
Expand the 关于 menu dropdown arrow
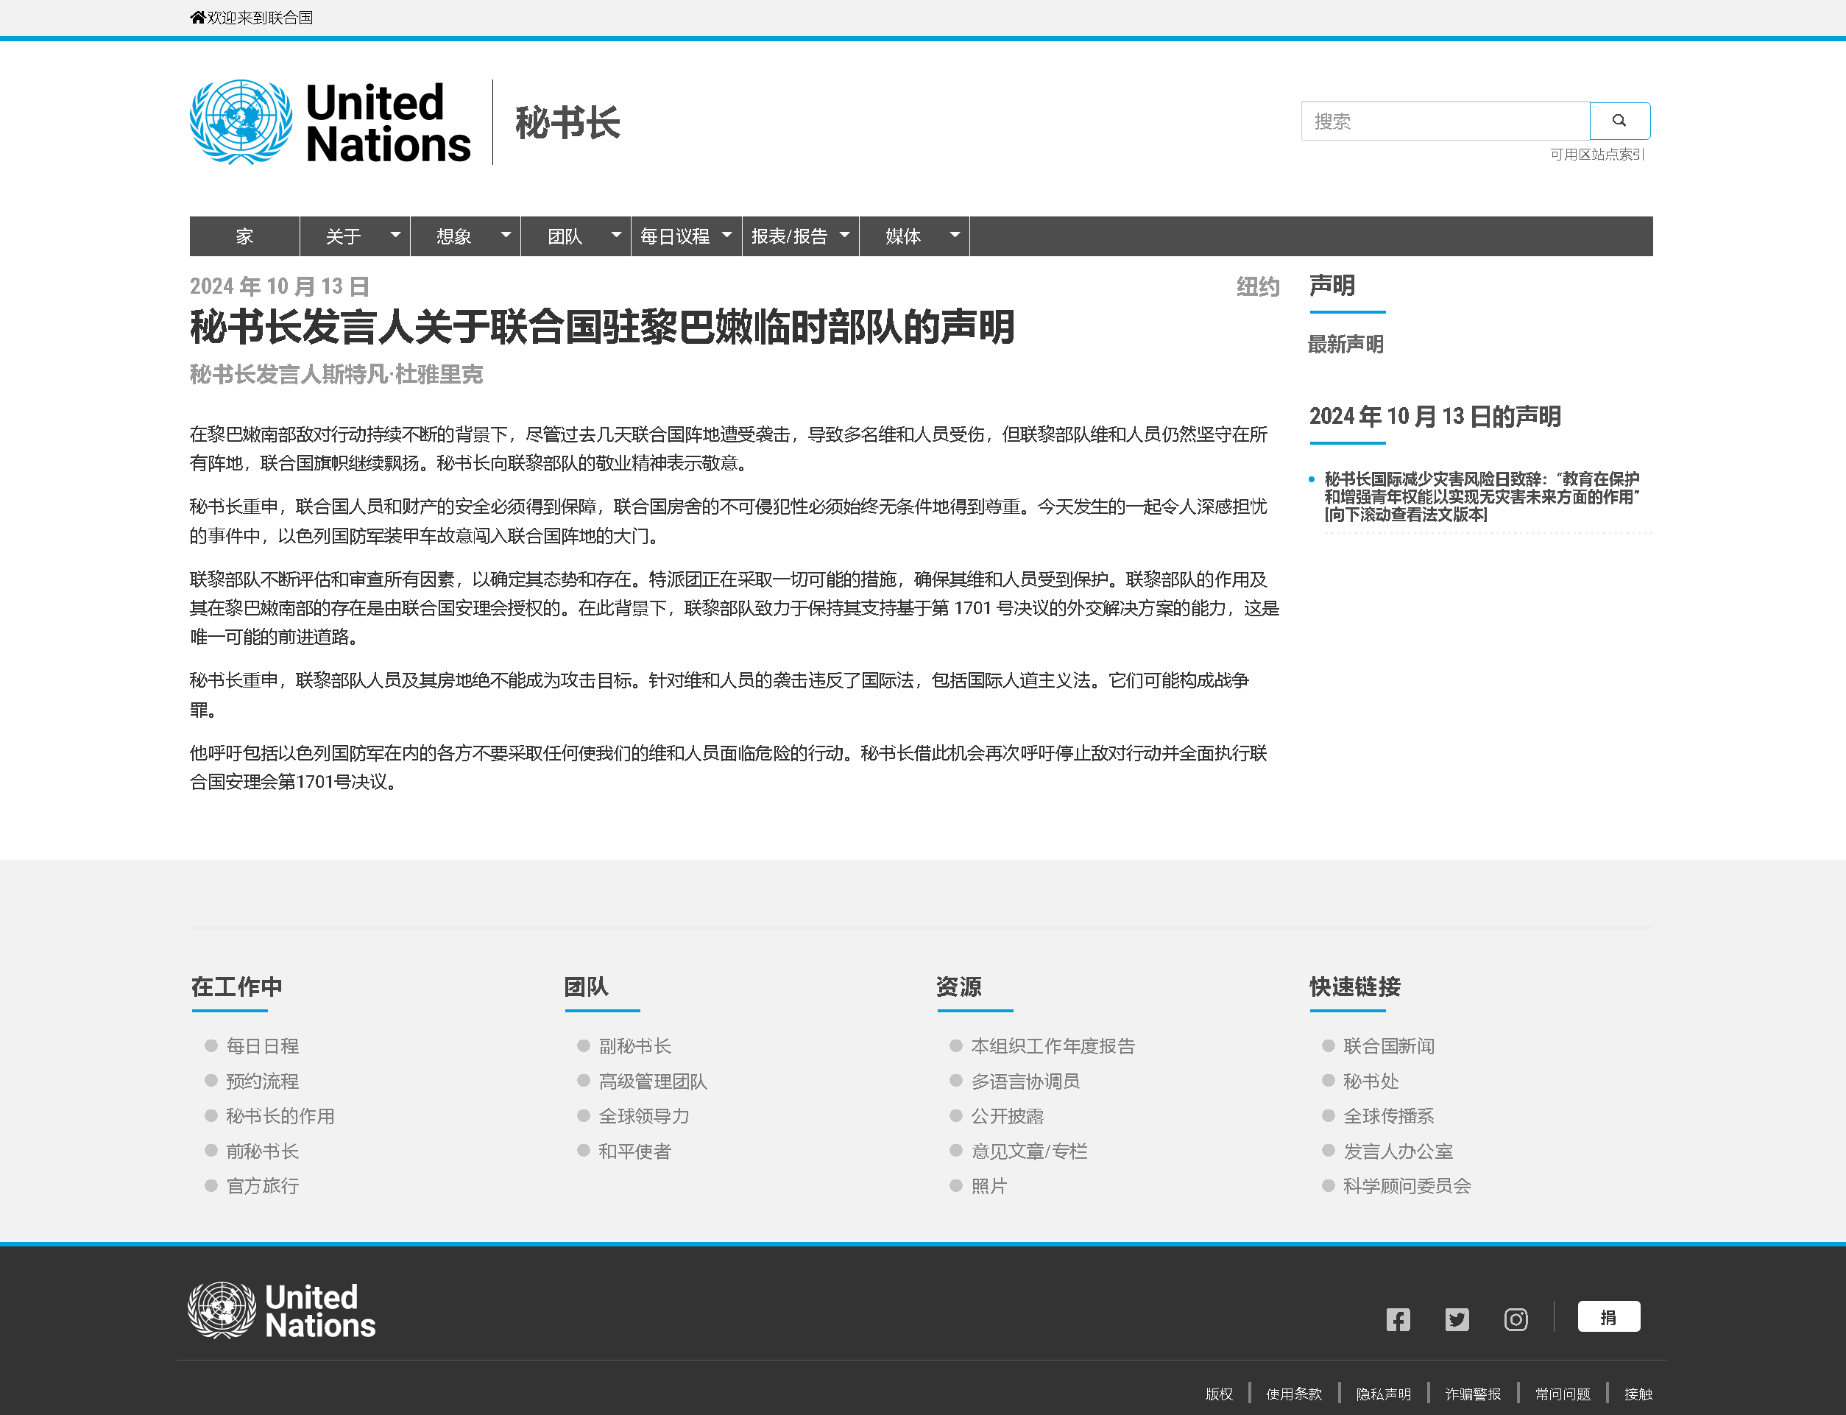click(x=395, y=236)
